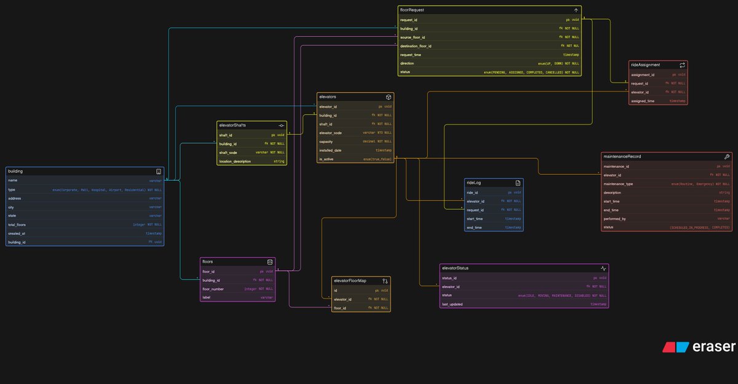Click location_description field in elevatorShafts

coord(252,161)
